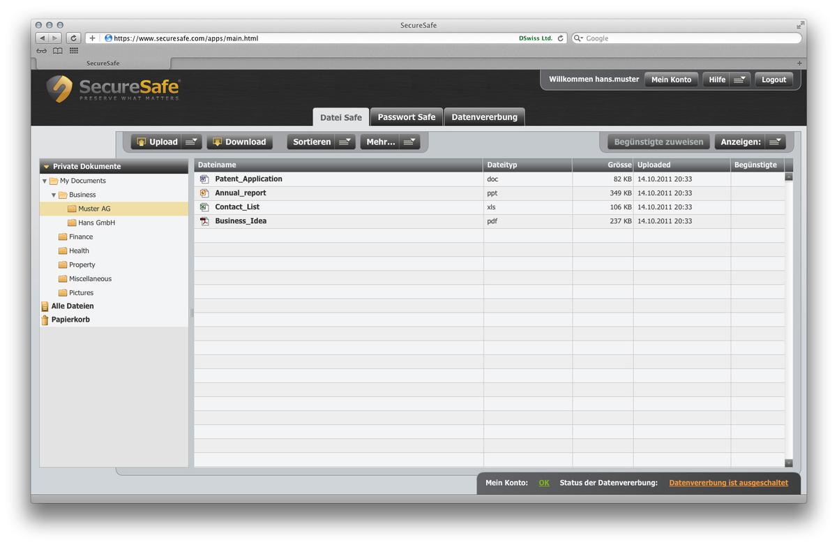This screenshot has width=837, height=545.
Task: Show the Top Sites grid icon
Action: tap(74, 50)
